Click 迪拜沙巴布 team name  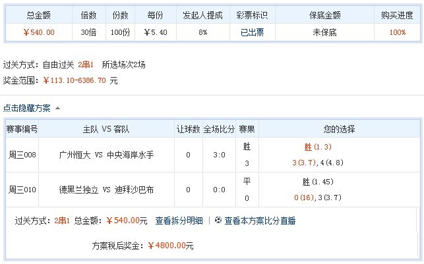click(x=134, y=190)
